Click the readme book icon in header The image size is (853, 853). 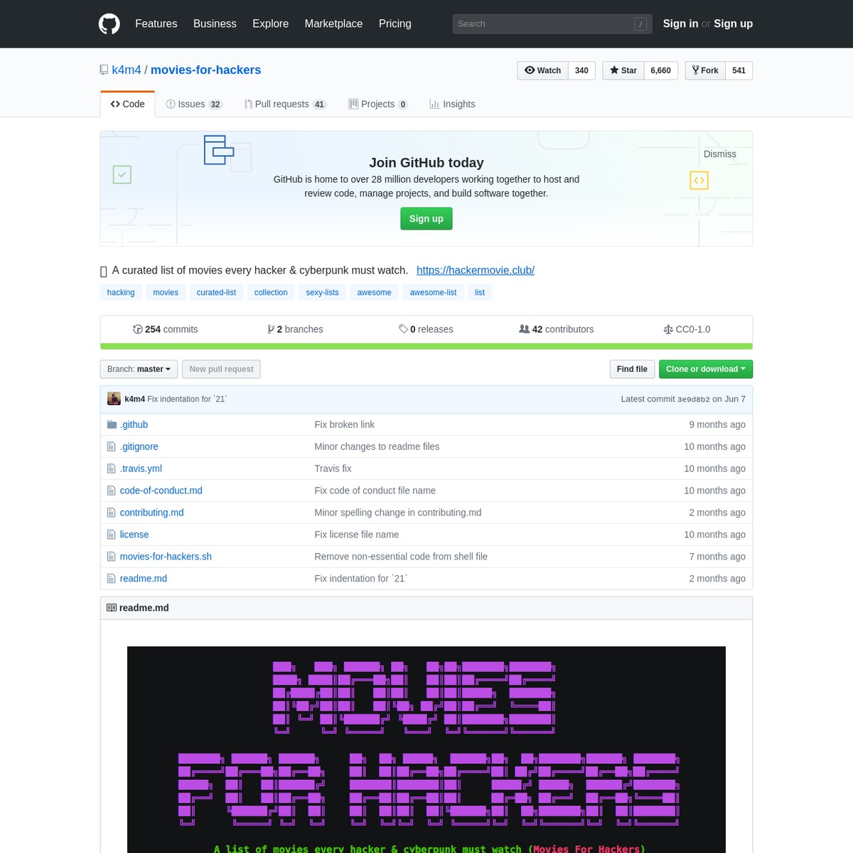pos(112,608)
